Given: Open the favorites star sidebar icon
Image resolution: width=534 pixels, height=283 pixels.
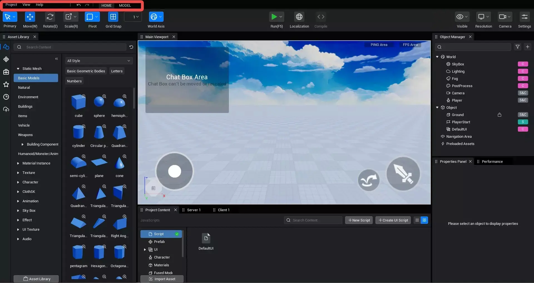Looking at the screenshot, I should [6, 84].
